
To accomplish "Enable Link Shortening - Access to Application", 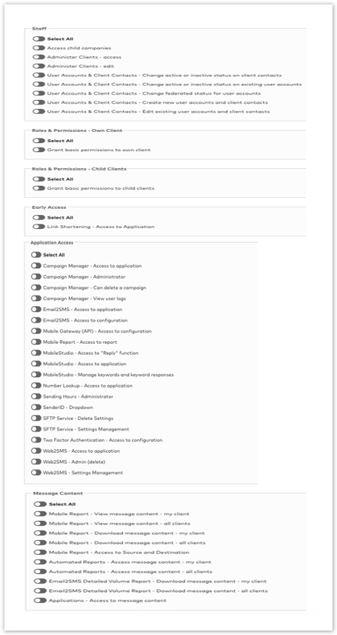I will pos(39,227).
